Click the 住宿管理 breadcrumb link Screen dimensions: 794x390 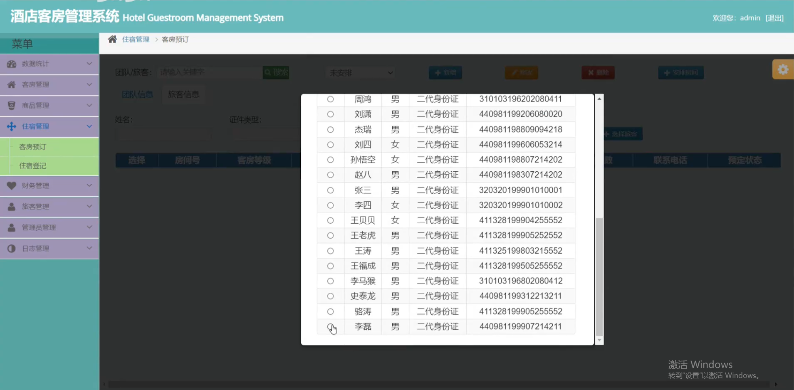coord(136,39)
